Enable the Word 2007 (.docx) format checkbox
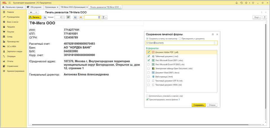This screenshot has height=128, width=270. [x=148, y=72]
